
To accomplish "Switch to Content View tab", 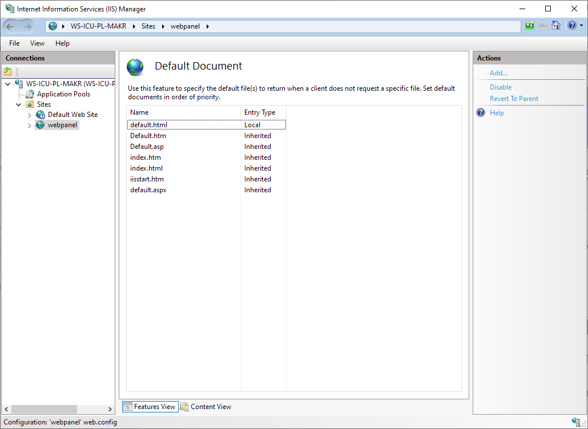I will 206,407.
